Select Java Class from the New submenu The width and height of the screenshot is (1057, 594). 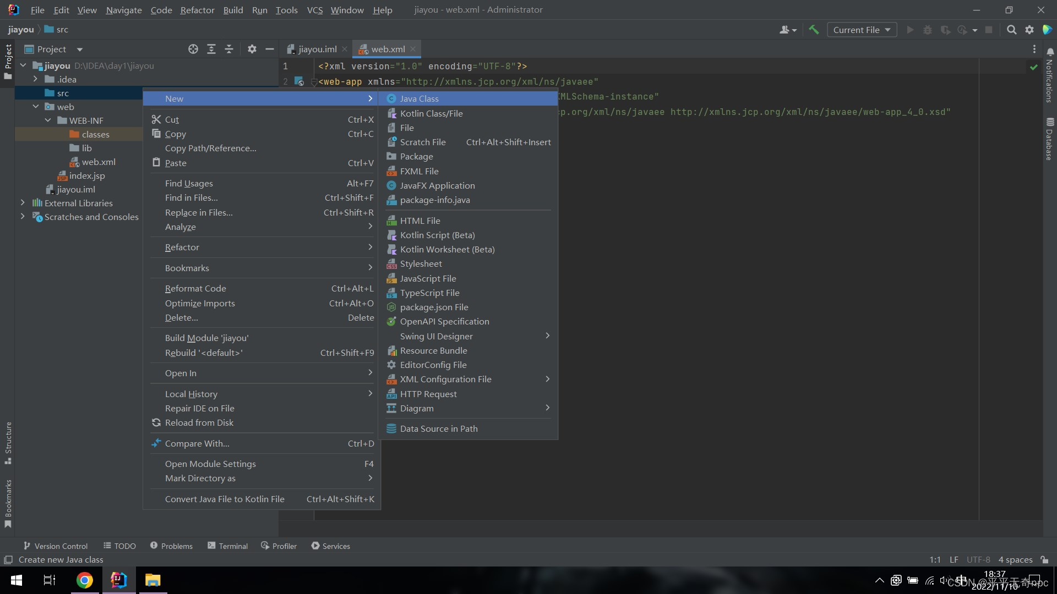(x=468, y=98)
